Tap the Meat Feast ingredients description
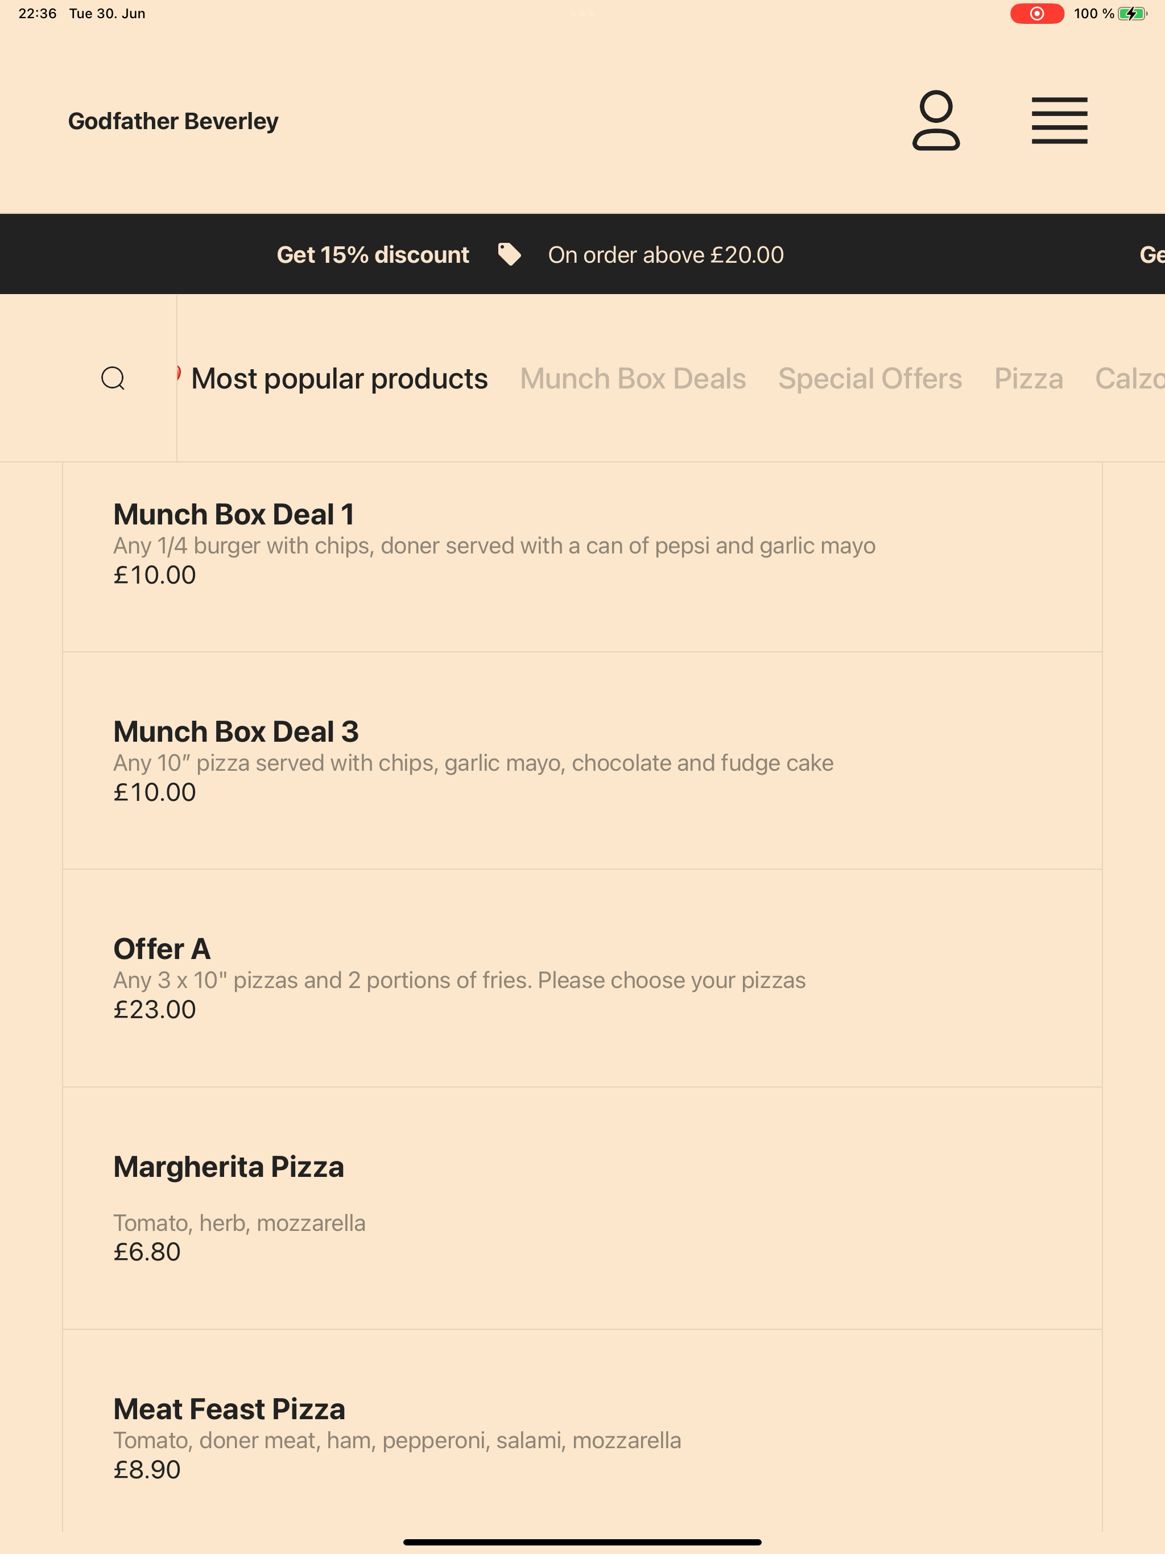The width and height of the screenshot is (1165, 1554). point(397,1440)
